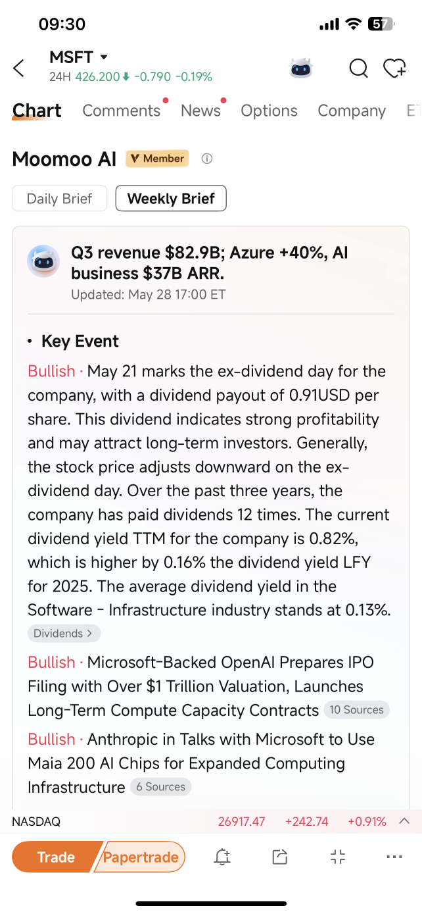This screenshot has width=422, height=914.
Task: Tap the V Member badge
Action: point(158,159)
